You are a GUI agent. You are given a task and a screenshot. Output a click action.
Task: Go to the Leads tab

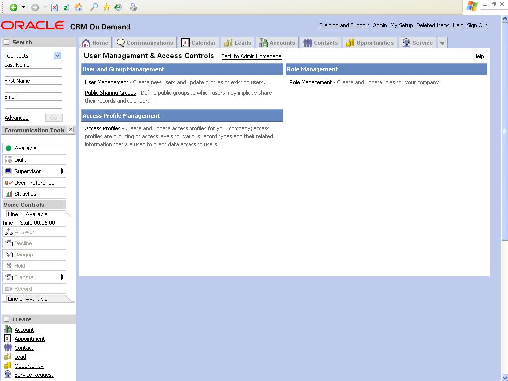coord(238,43)
